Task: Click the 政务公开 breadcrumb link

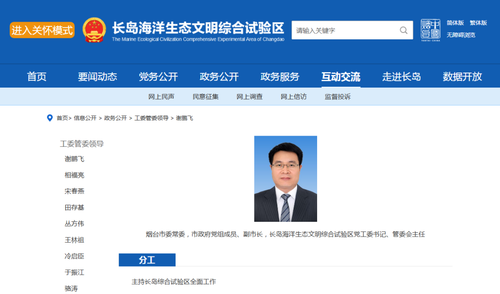Action: coord(115,118)
